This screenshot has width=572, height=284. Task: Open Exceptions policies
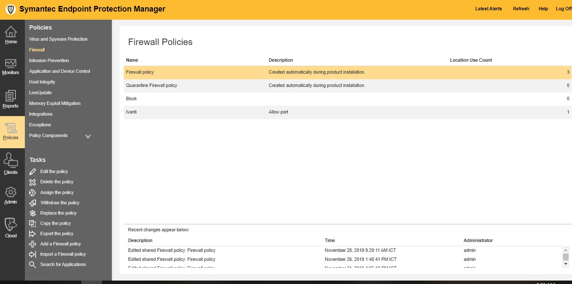click(40, 125)
